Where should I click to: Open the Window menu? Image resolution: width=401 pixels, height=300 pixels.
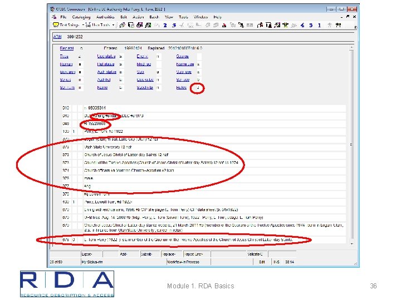(x=200, y=17)
